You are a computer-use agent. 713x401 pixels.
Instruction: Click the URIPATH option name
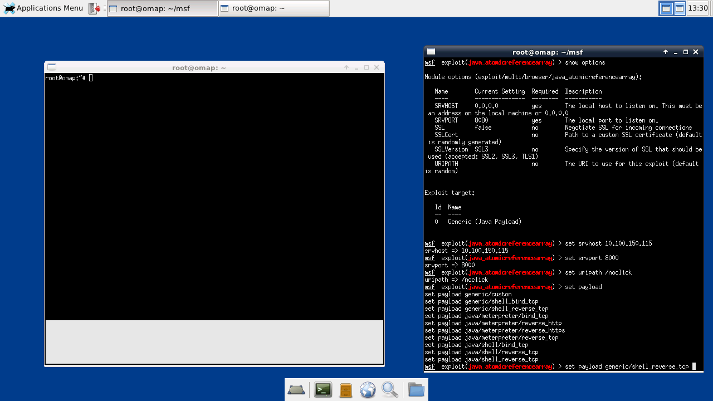tap(446, 164)
